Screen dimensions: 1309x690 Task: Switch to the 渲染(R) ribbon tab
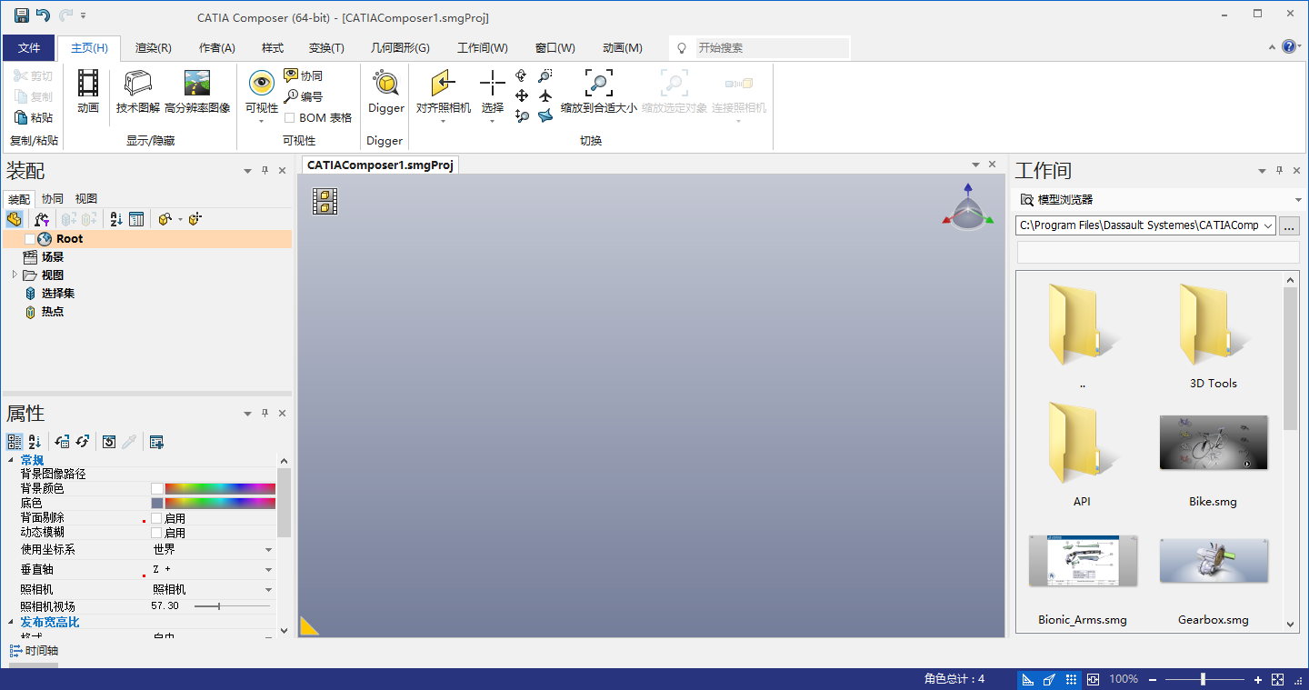(x=153, y=48)
